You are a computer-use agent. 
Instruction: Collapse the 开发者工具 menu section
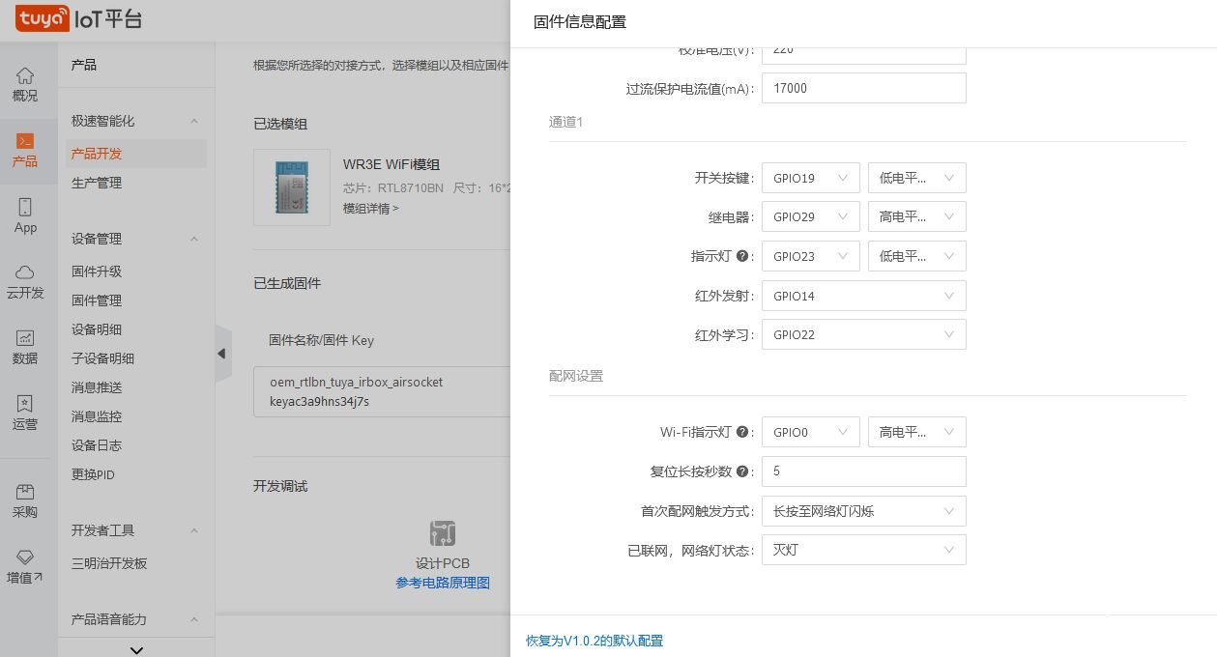point(193,530)
